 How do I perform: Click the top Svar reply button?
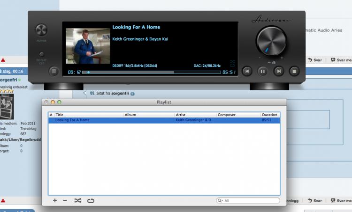tap(315, 60)
